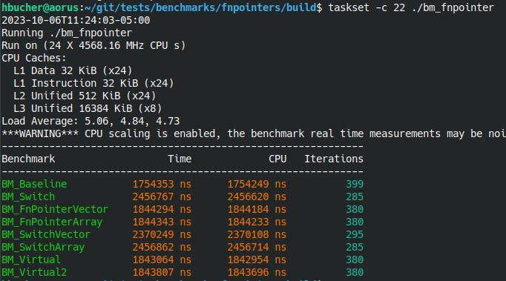Select the working directory path ~/git/tests/benchmarks/fnpointers/build
This screenshot has width=506, height=281.
(x=200, y=7)
